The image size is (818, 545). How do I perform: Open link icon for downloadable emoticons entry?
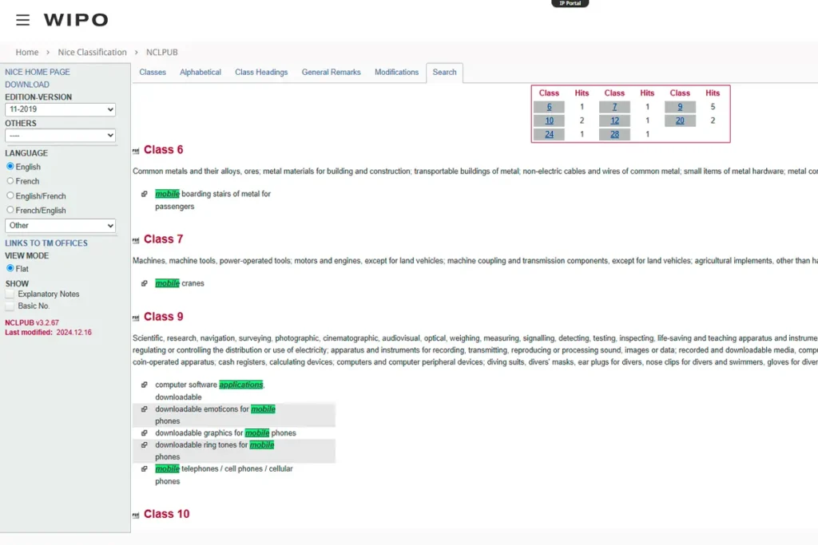pos(145,409)
